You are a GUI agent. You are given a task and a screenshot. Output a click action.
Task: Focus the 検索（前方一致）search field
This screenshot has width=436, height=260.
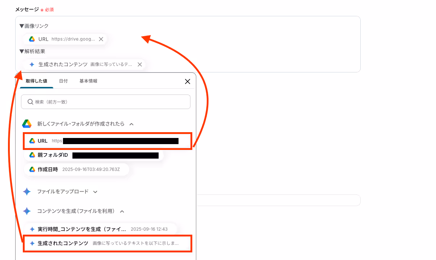(106, 102)
